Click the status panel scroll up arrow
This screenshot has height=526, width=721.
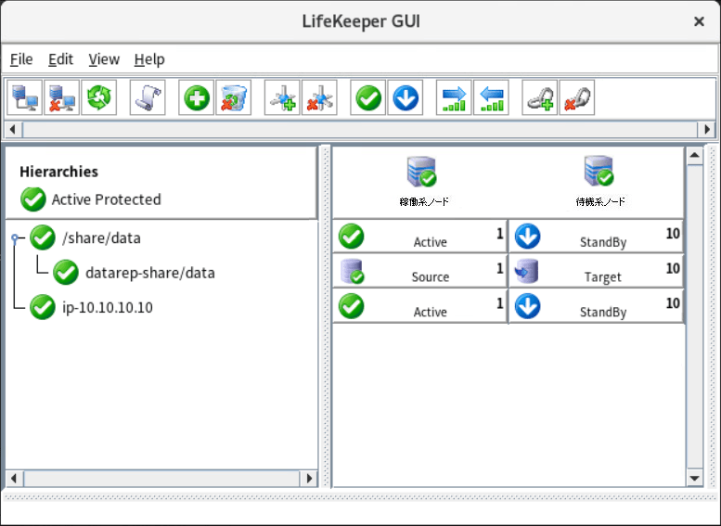point(694,156)
